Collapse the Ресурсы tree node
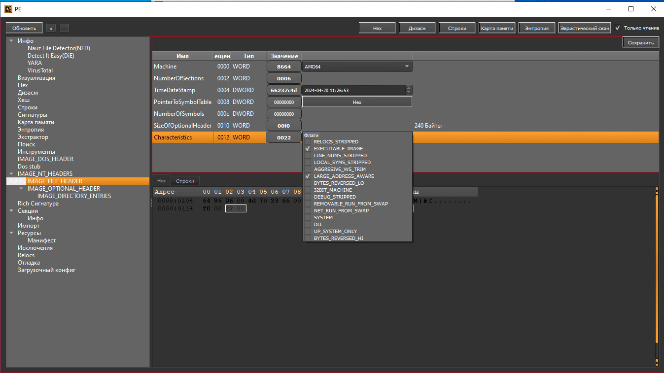This screenshot has width=664, height=373. point(11,233)
